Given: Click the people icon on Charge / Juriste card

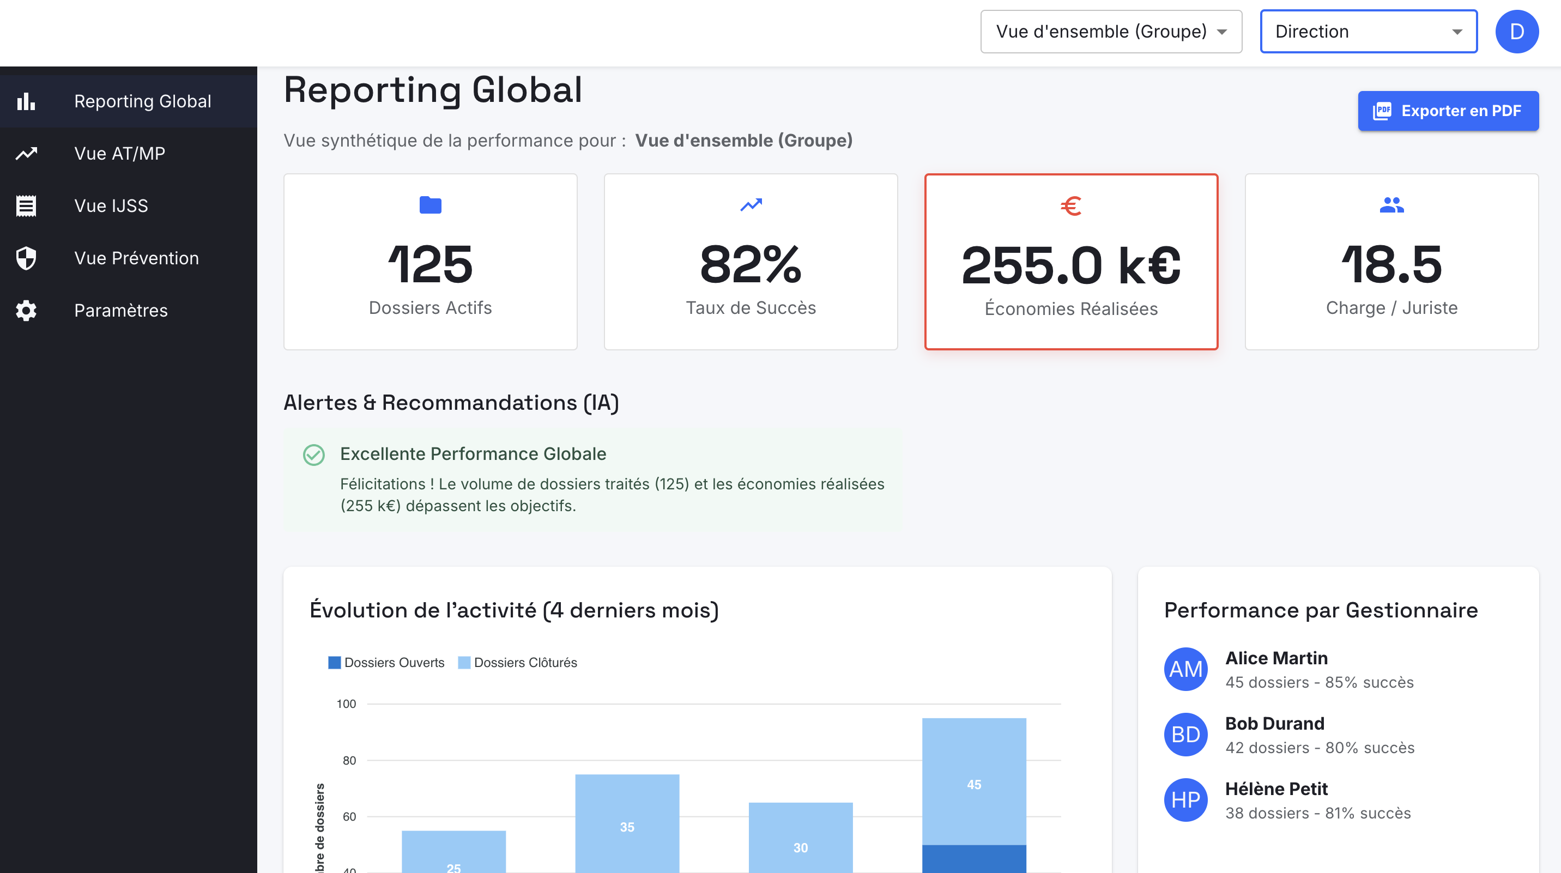Looking at the screenshot, I should pyautogui.click(x=1391, y=205).
